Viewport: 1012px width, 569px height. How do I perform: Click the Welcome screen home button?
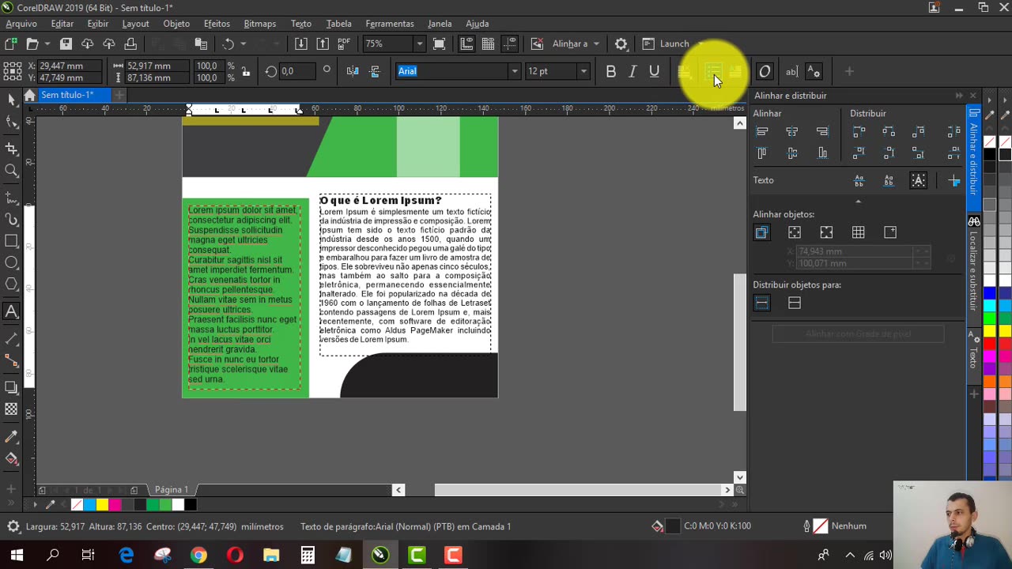click(29, 95)
